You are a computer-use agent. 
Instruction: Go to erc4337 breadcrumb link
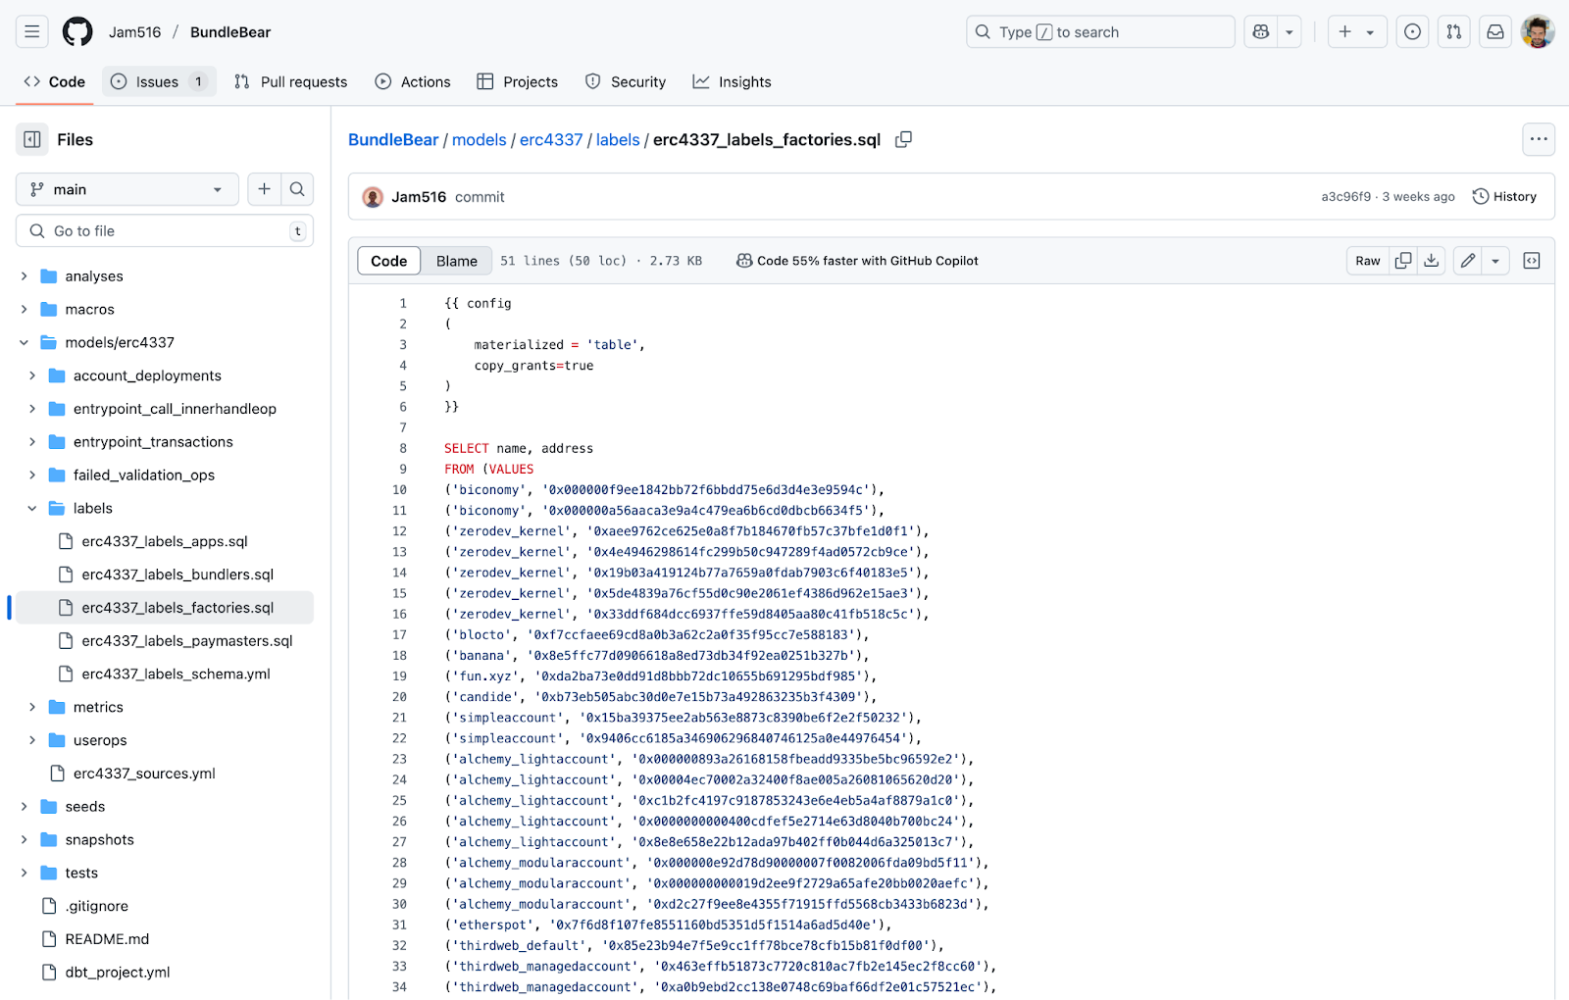coord(551,140)
